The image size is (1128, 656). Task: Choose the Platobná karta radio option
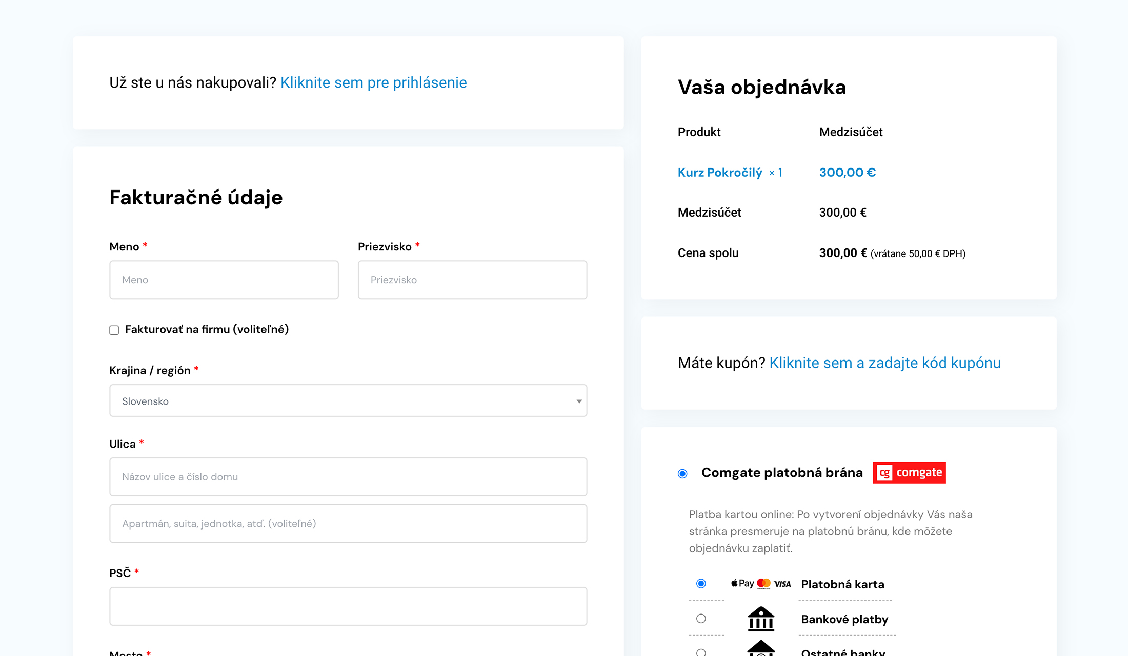pyautogui.click(x=701, y=583)
